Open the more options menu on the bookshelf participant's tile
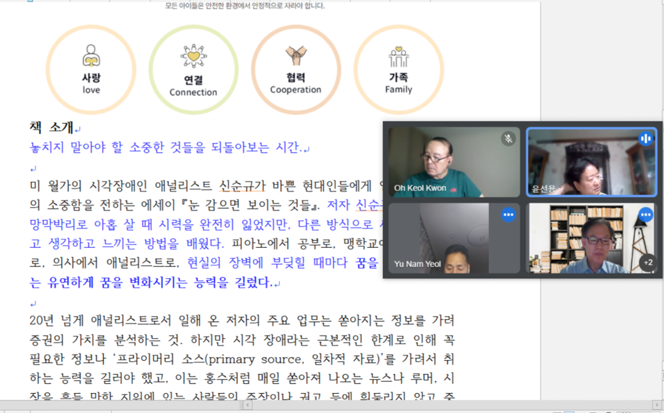 [x=646, y=214]
